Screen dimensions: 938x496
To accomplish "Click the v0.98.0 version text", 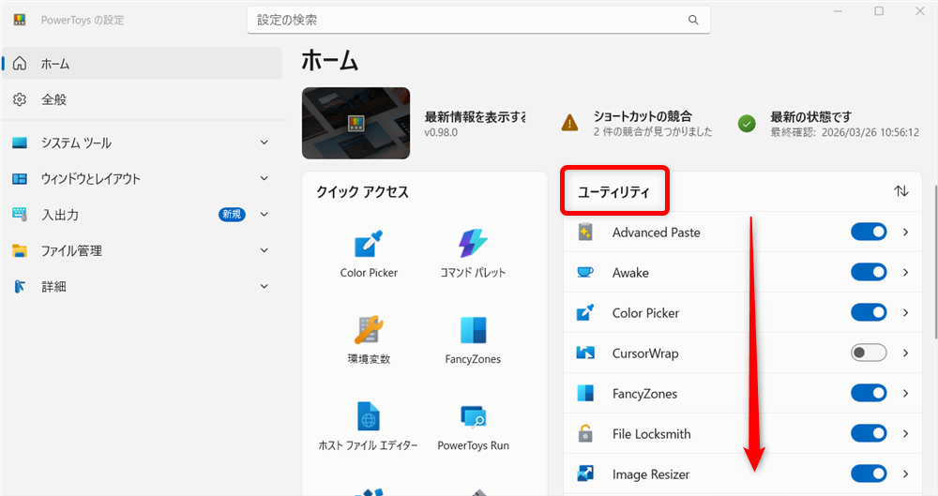I will point(441,133).
